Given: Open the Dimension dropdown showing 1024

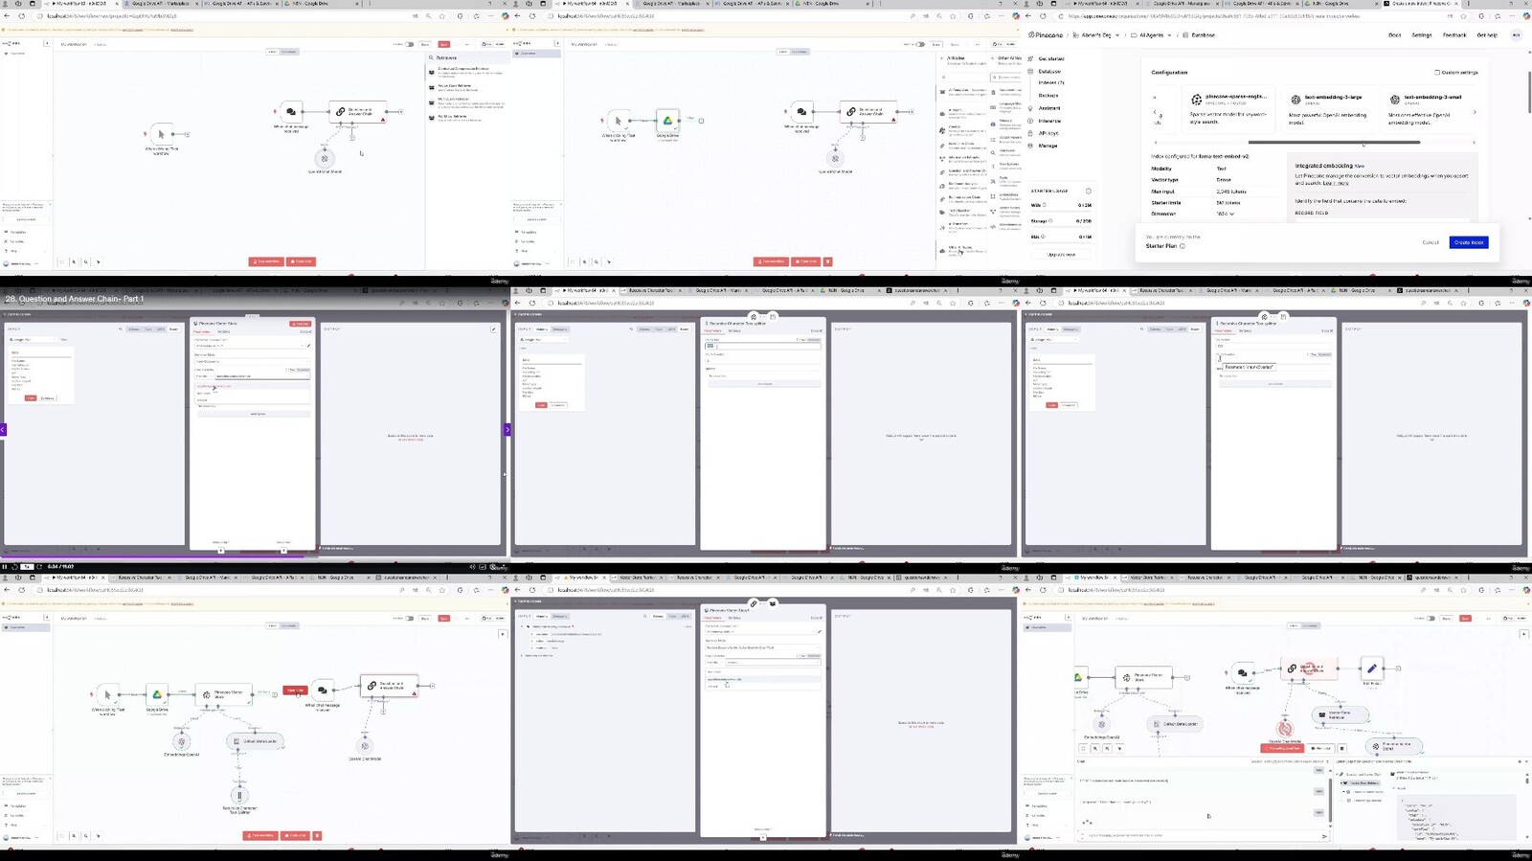Looking at the screenshot, I should (1225, 214).
